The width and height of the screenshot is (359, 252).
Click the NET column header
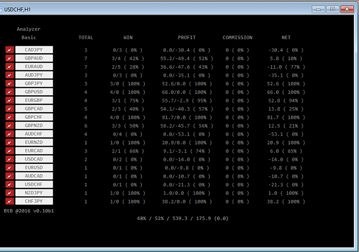click(286, 37)
